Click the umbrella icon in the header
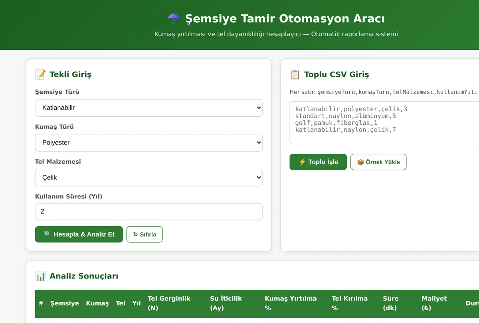The image size is (479, 323). [x=174, y=19]
